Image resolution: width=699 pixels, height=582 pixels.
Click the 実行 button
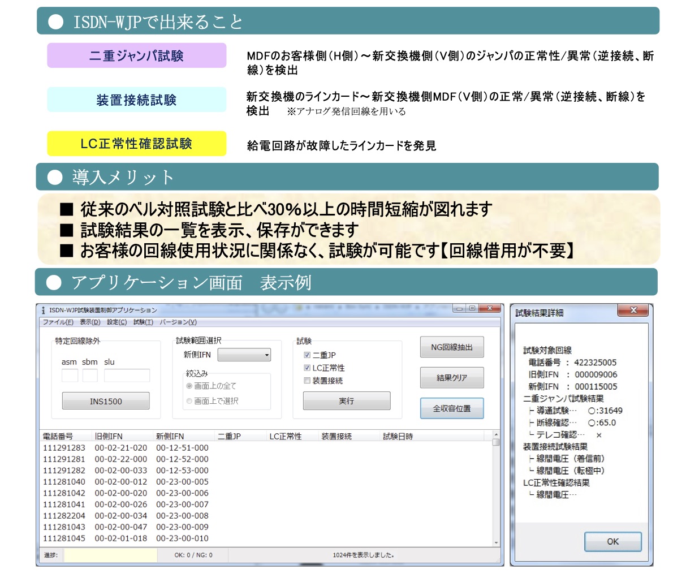click(347, 400)
